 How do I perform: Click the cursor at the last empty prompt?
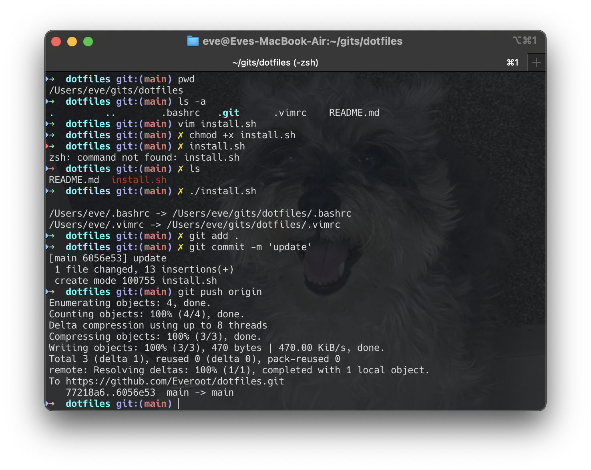178,404
